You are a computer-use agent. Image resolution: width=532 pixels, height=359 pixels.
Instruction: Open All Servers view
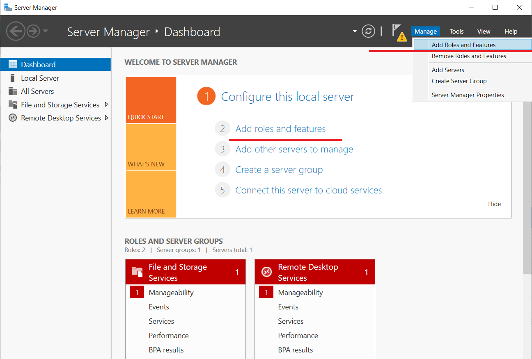pos(37,91)
